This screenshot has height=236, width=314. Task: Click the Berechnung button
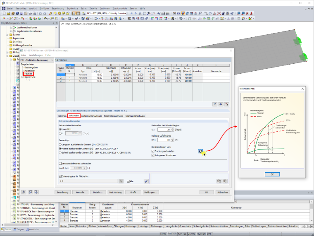click(62, 192)
